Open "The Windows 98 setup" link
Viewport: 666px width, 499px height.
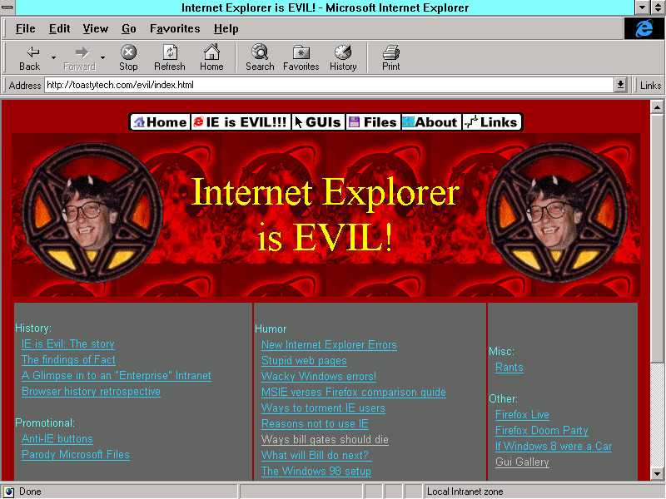coord(316,471)
